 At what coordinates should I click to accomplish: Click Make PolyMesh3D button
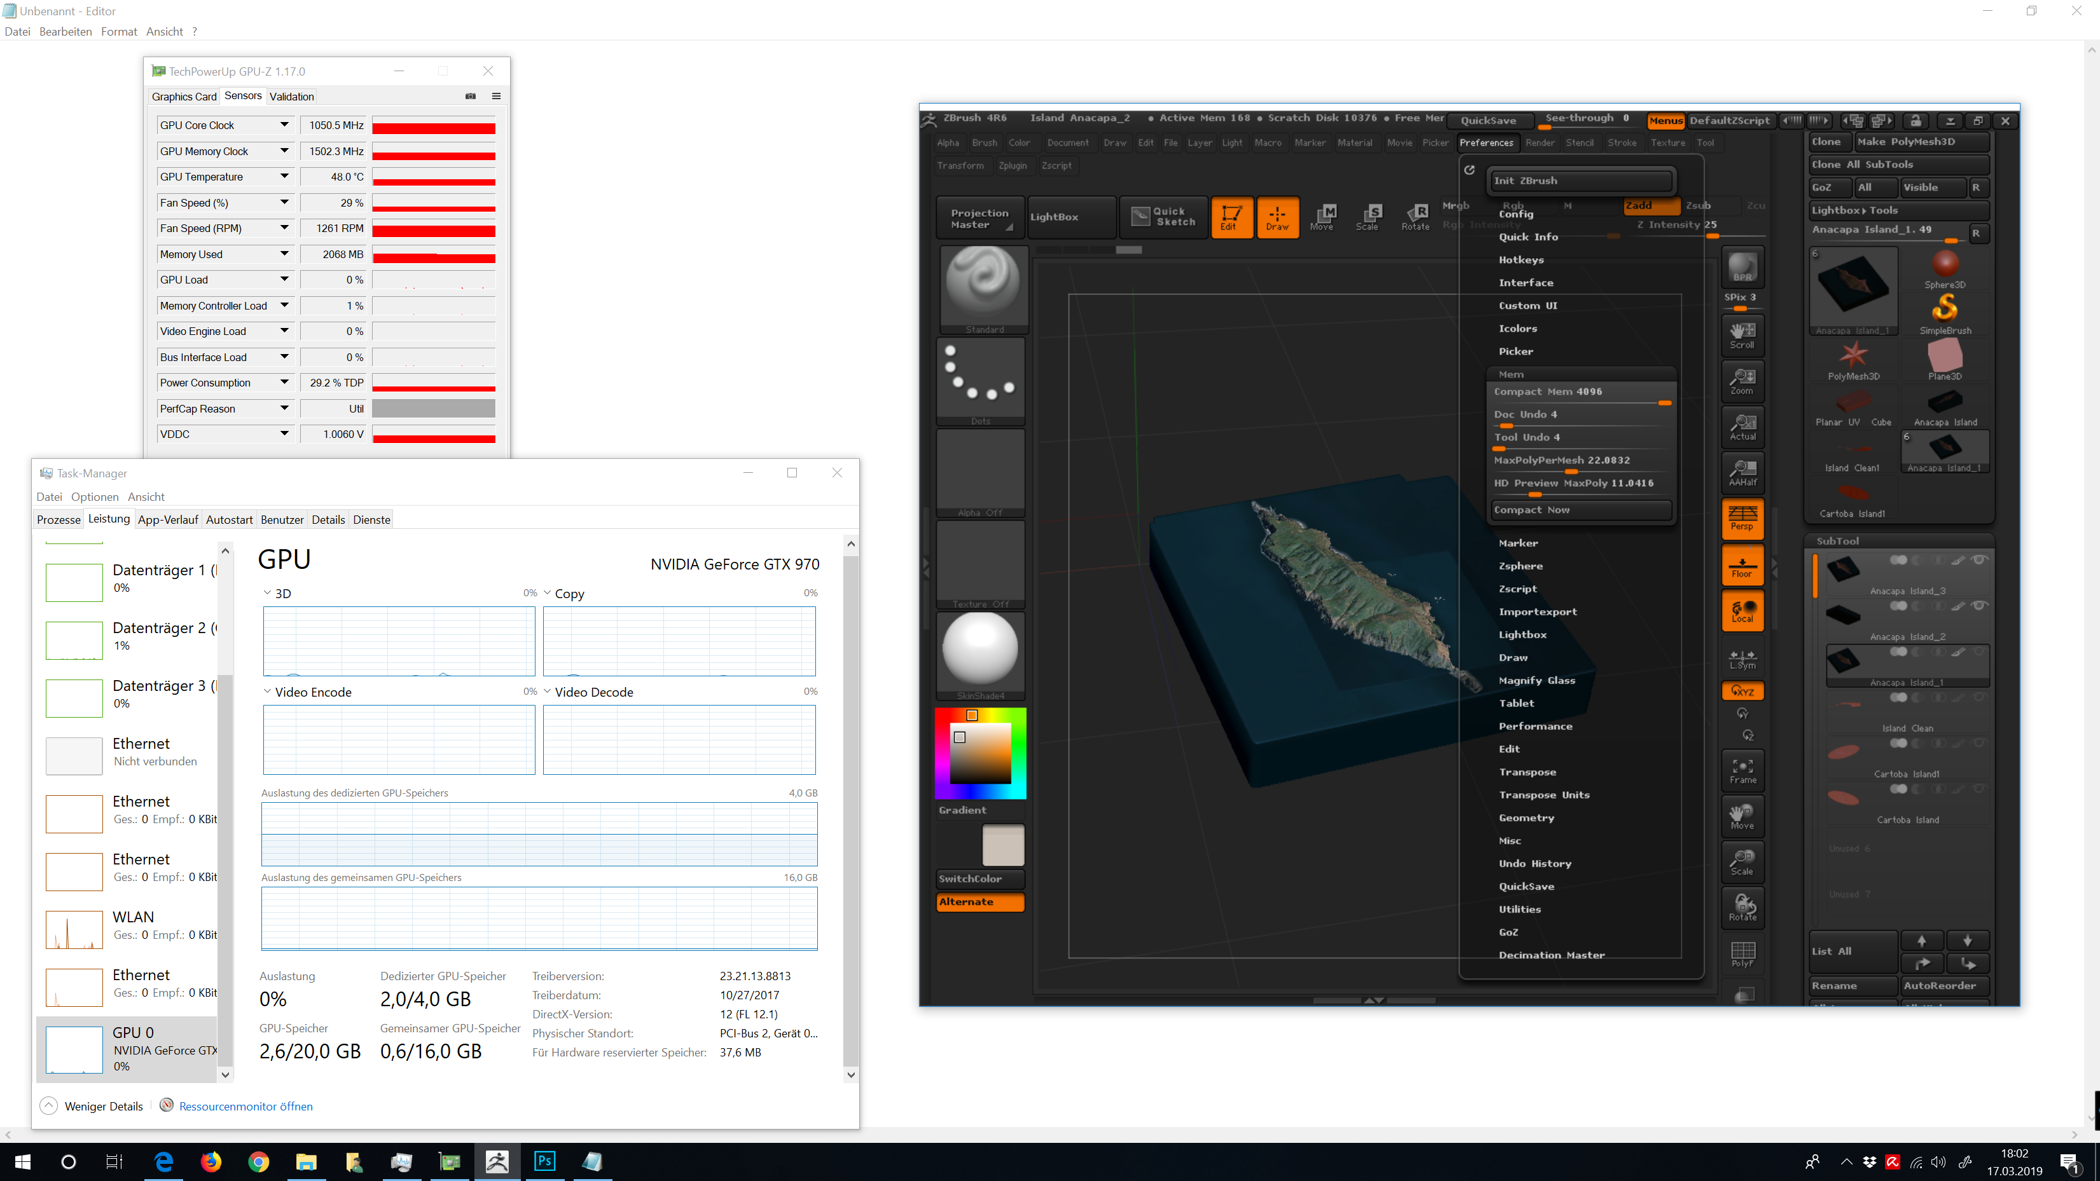point(1921,142)
